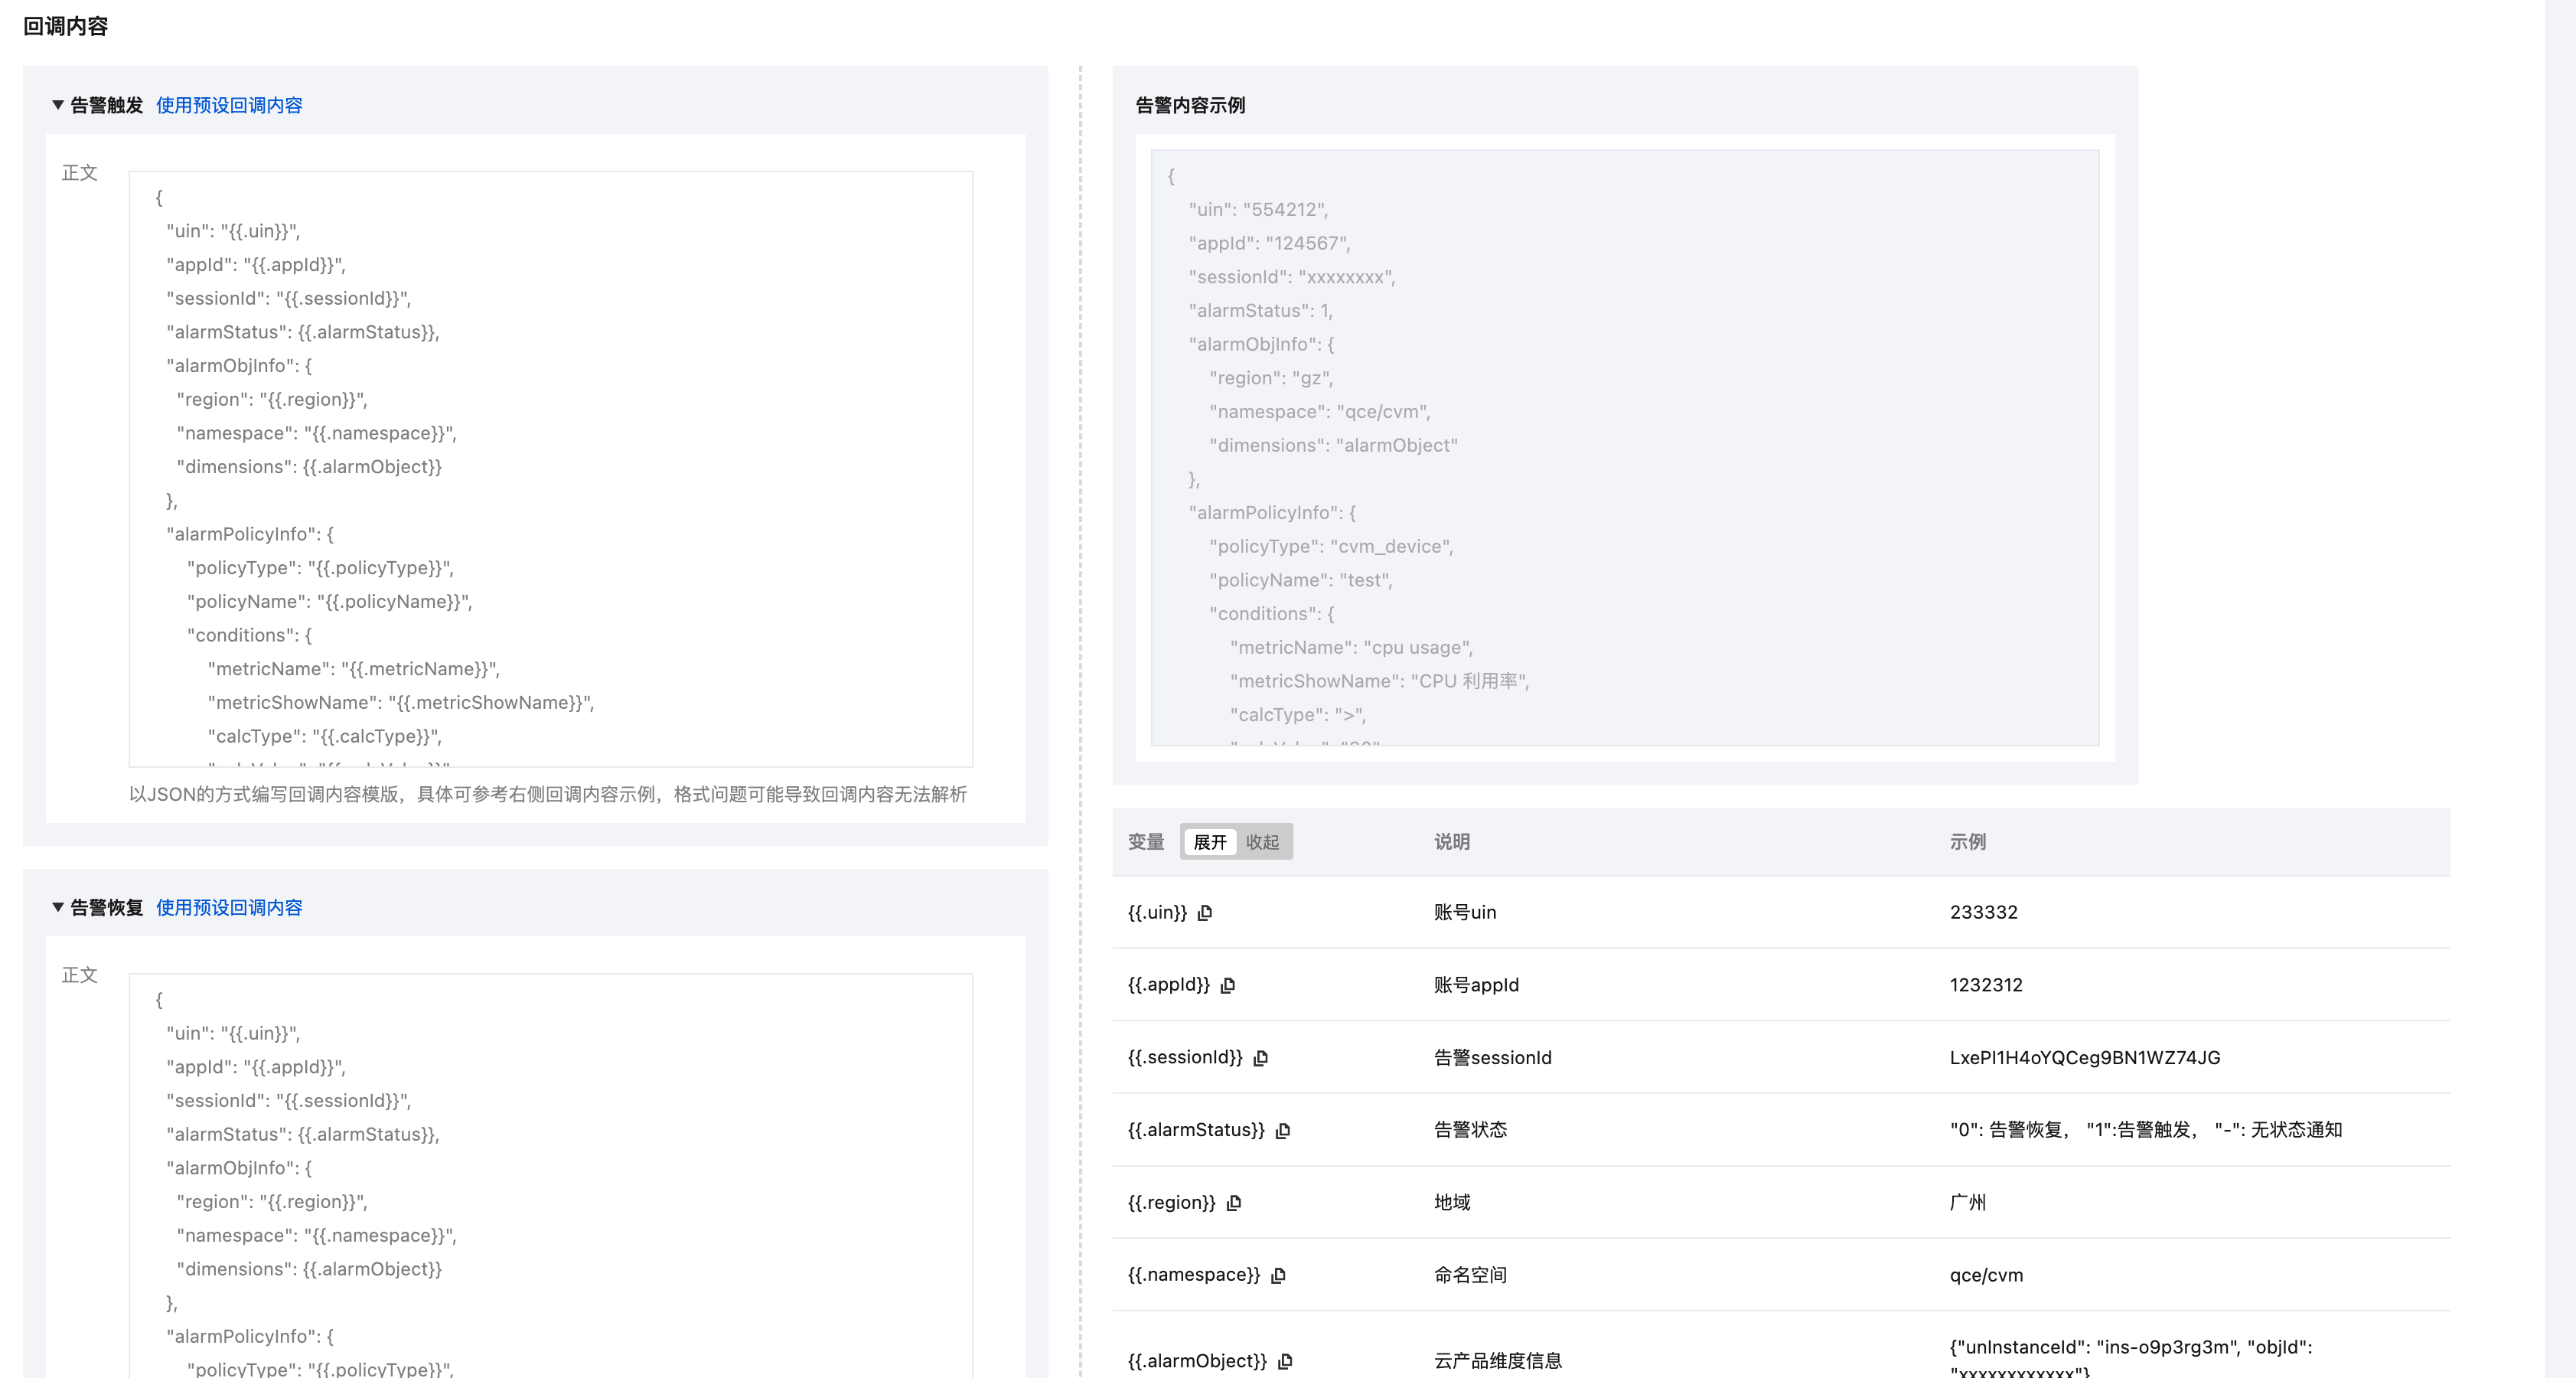This screenshot has height=1378, width=2576.
Task: Collapse the 告警触发 section
Action: [58, 105]
